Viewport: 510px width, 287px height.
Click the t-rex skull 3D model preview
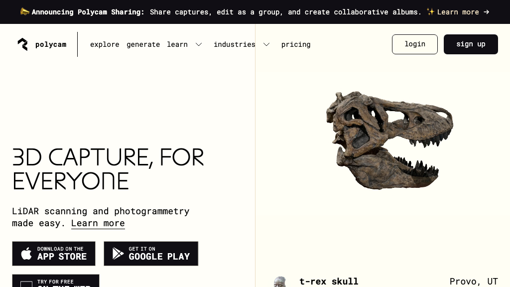pos(389,140)
